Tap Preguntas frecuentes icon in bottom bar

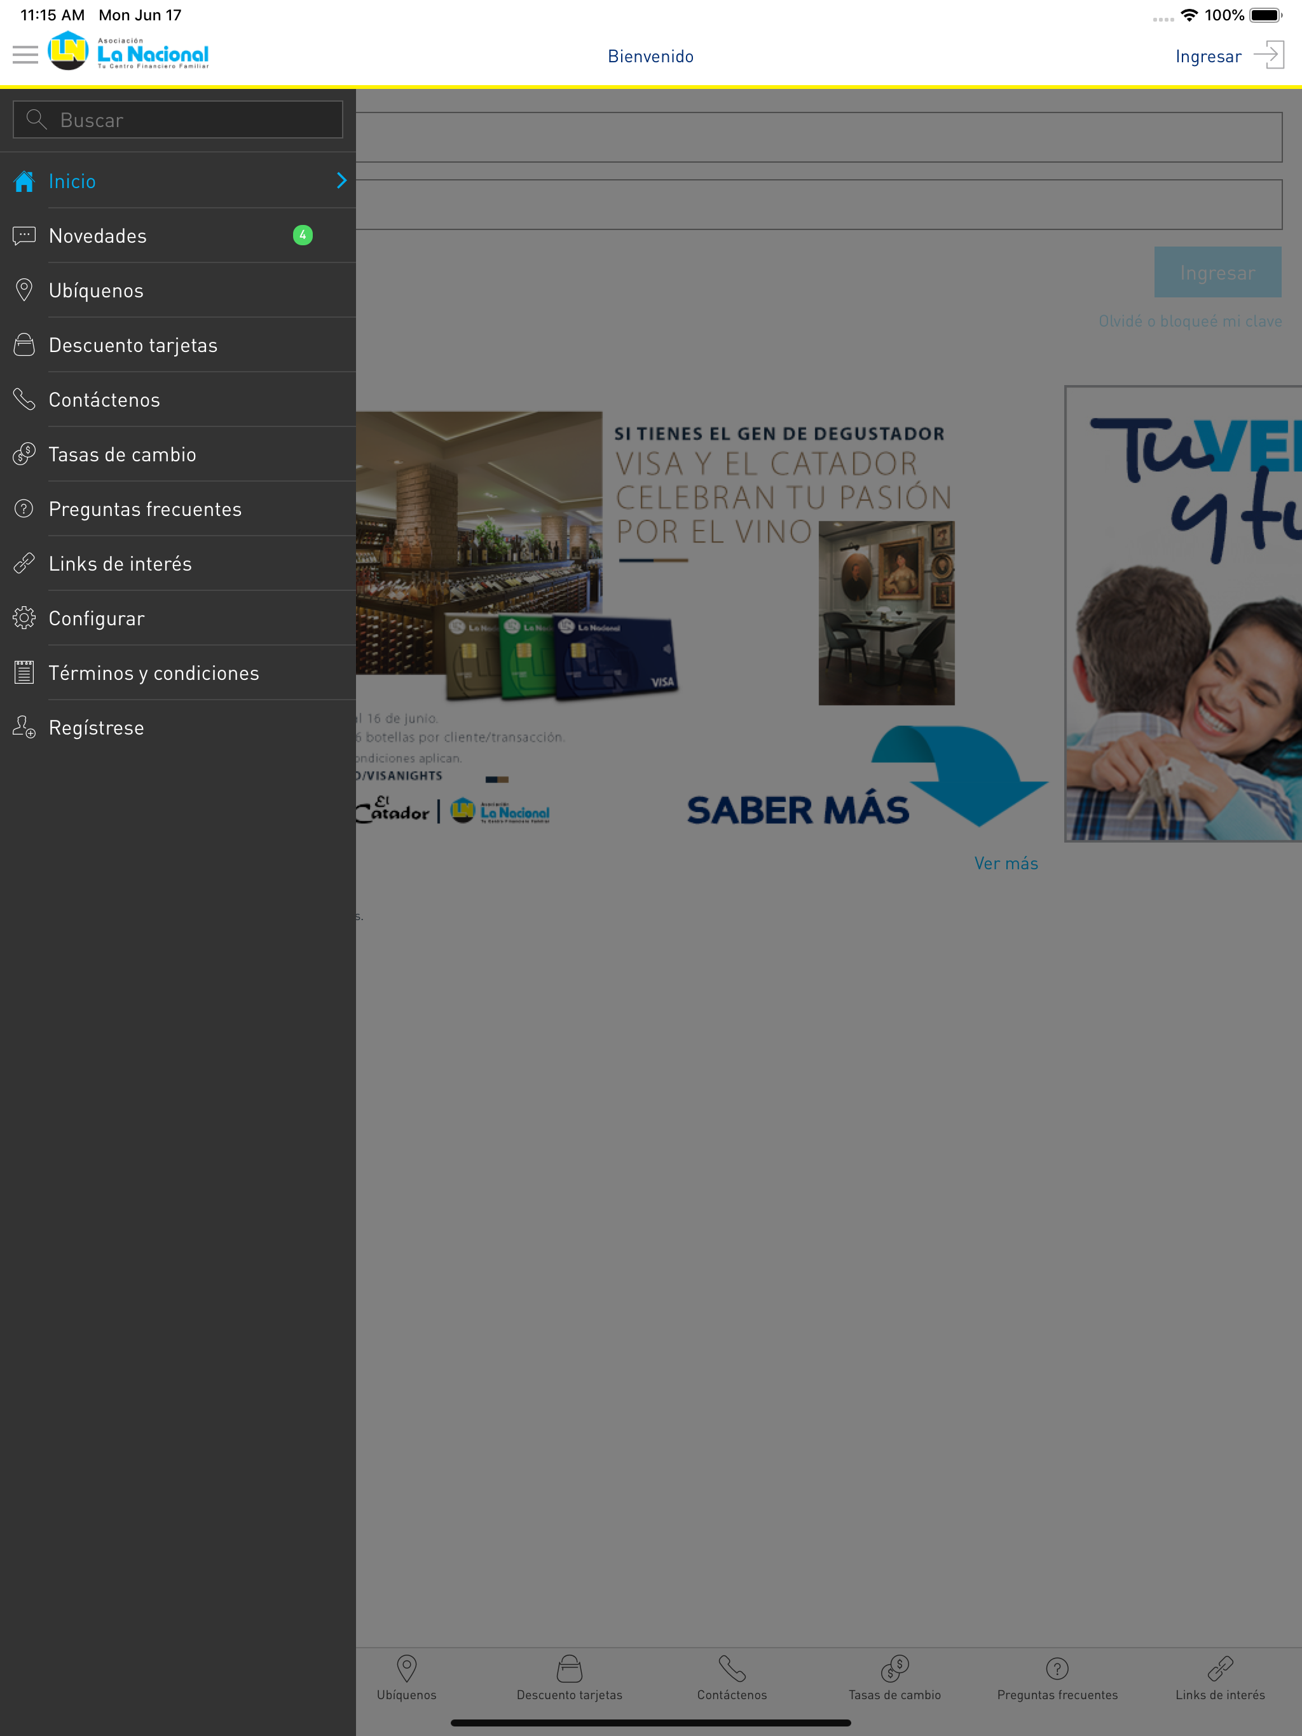click(x=1057, y=1669)
